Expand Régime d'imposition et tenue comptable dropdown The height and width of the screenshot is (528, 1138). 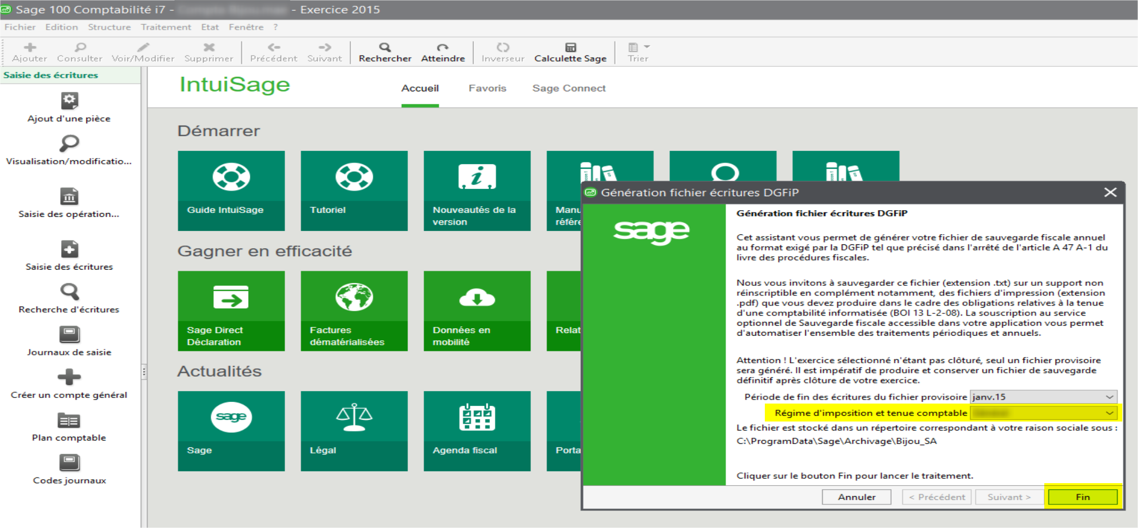[1109, 413]
